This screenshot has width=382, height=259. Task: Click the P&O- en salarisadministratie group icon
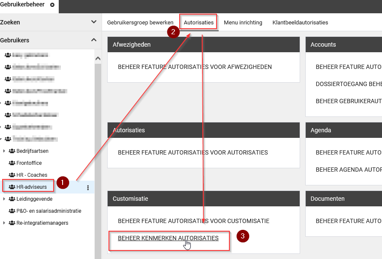click(12, 211)
